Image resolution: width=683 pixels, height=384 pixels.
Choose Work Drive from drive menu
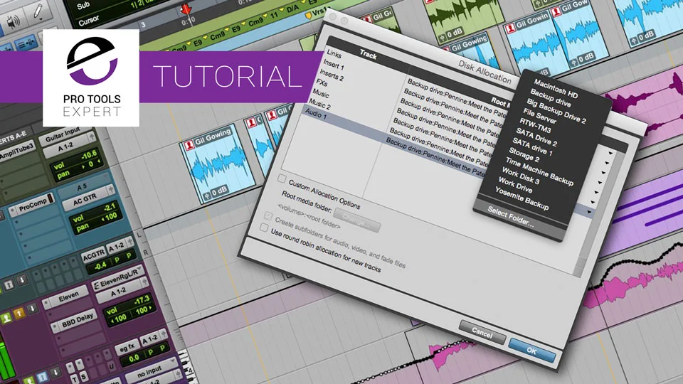coord(515,184)
